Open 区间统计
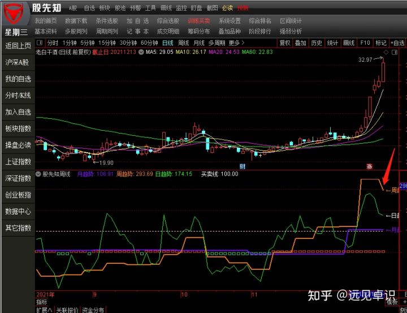This screenshot has height=313, width=407. click(x=291, y=21)
